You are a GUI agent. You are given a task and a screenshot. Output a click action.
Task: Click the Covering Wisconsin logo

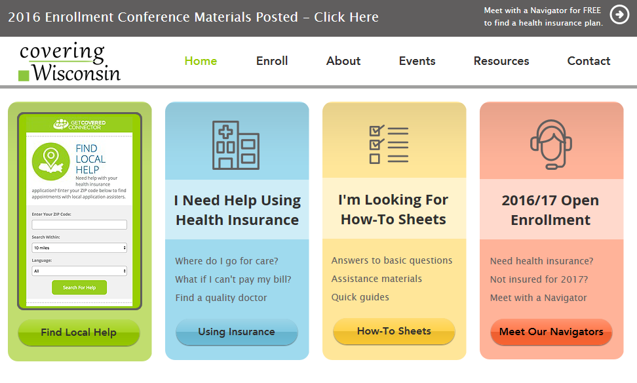[69, 62]
